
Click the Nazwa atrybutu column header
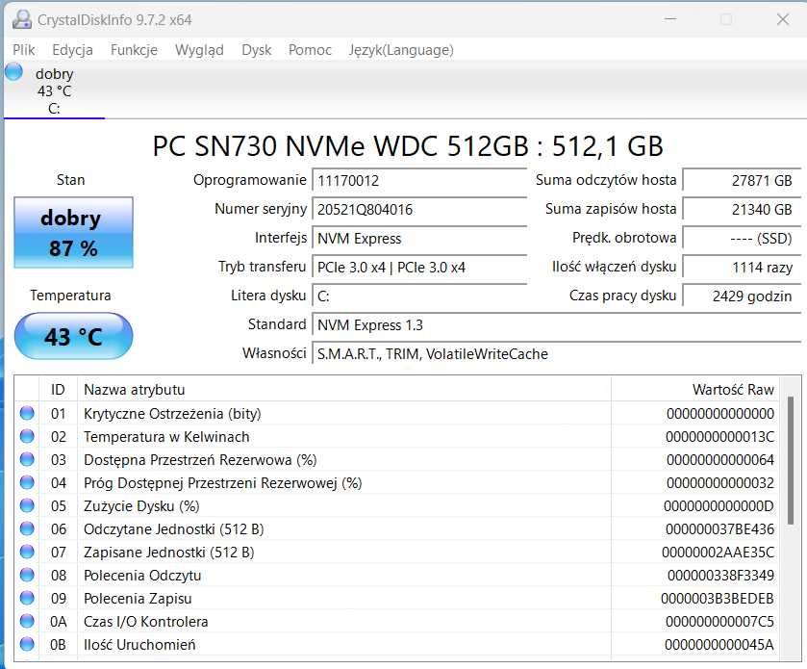click(343, 389)
